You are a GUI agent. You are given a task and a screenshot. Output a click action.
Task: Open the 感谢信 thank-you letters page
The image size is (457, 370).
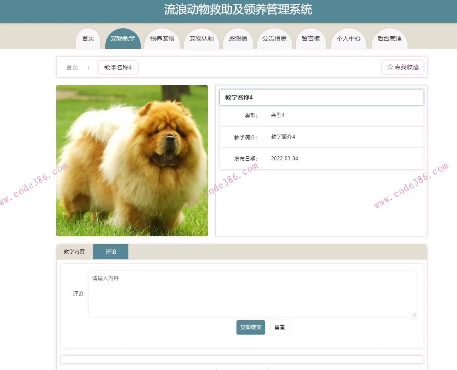[x=238, y=39]
